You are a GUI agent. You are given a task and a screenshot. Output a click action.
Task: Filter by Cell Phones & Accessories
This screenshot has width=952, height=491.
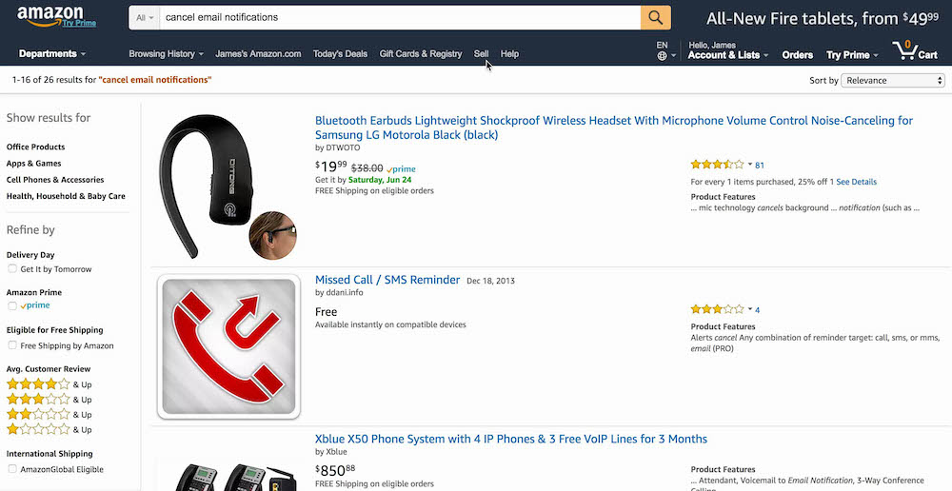(55, 180)
